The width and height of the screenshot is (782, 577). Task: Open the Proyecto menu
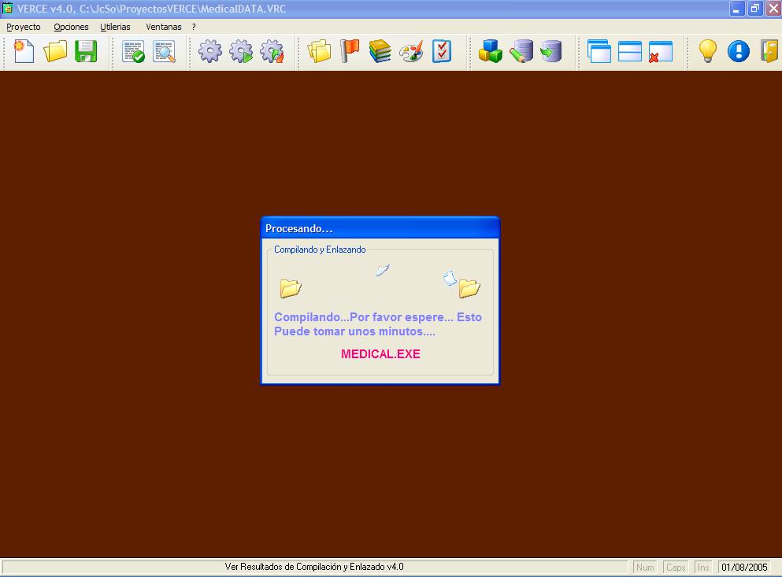point(24,27)
